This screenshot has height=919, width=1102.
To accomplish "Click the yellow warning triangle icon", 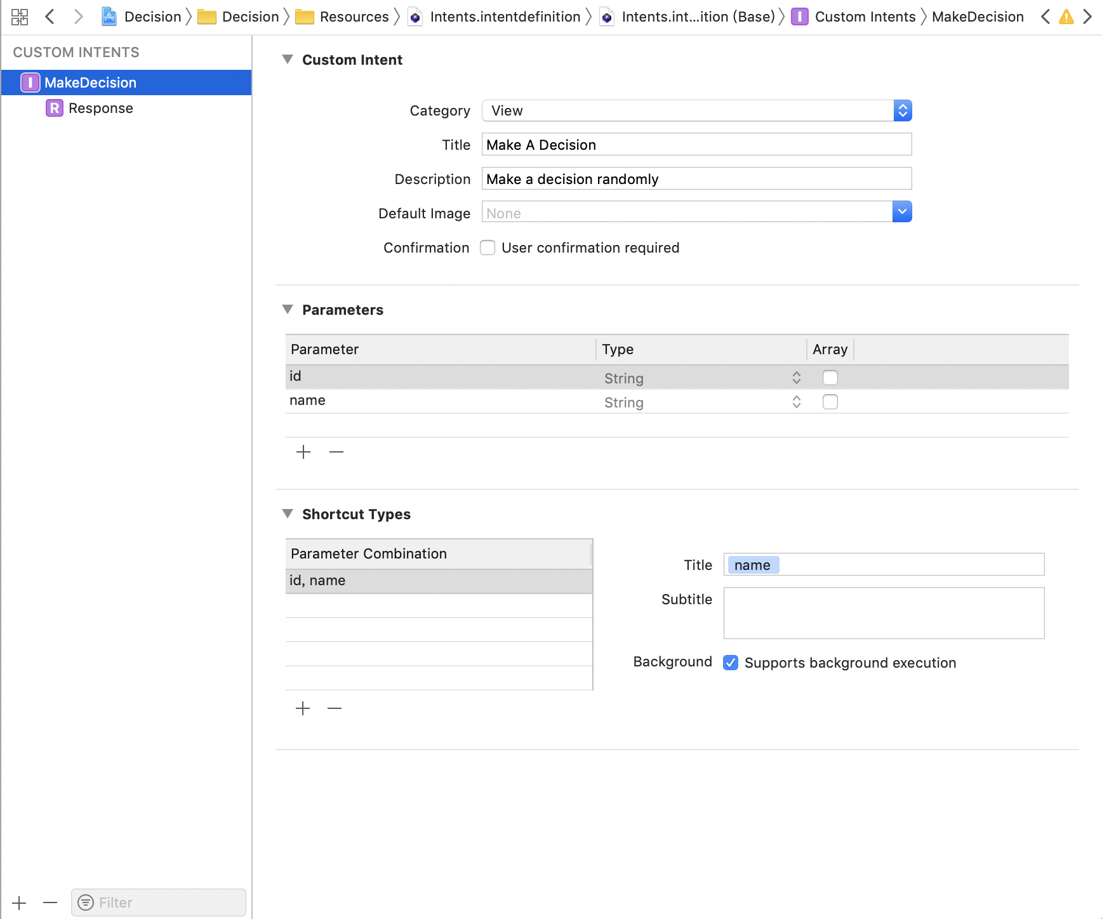I will pyautogui.click(x=1066, y=17).
